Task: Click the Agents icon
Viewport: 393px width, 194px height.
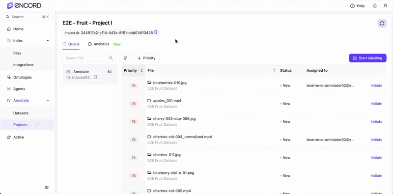Action: [9, 89]
